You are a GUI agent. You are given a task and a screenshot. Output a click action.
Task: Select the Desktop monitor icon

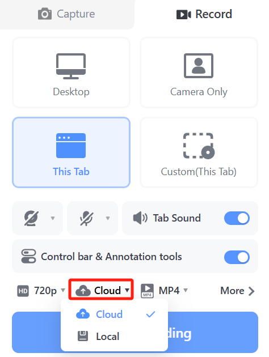click(x=71, y=66)
